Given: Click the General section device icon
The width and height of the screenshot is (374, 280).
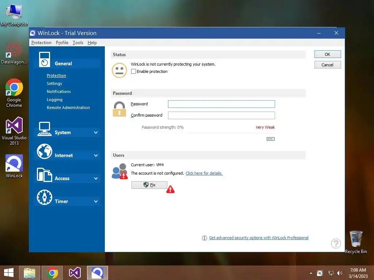Looking at the screenshot, I should point(45,59).
